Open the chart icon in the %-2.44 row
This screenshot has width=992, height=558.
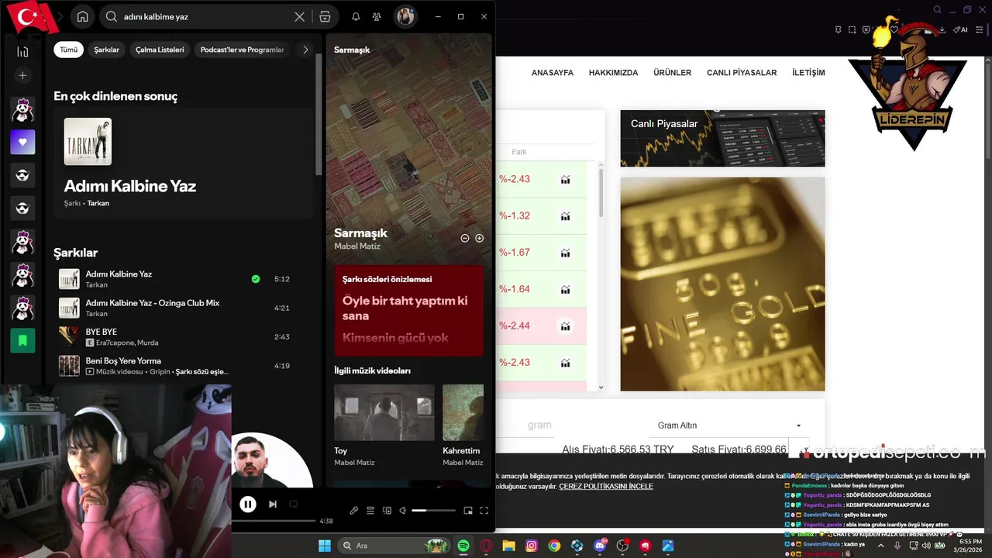click(x=565, y=326)
